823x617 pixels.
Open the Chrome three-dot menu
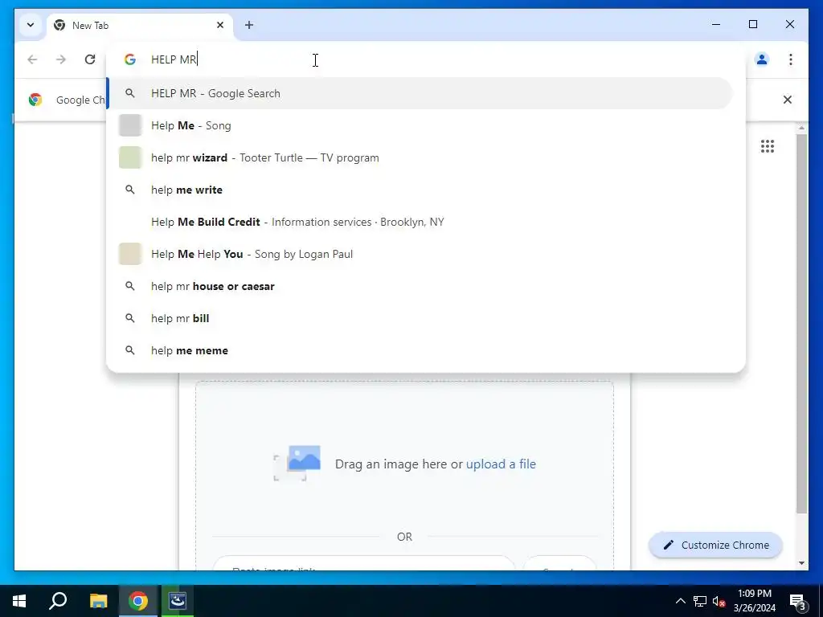pos(791,59)
